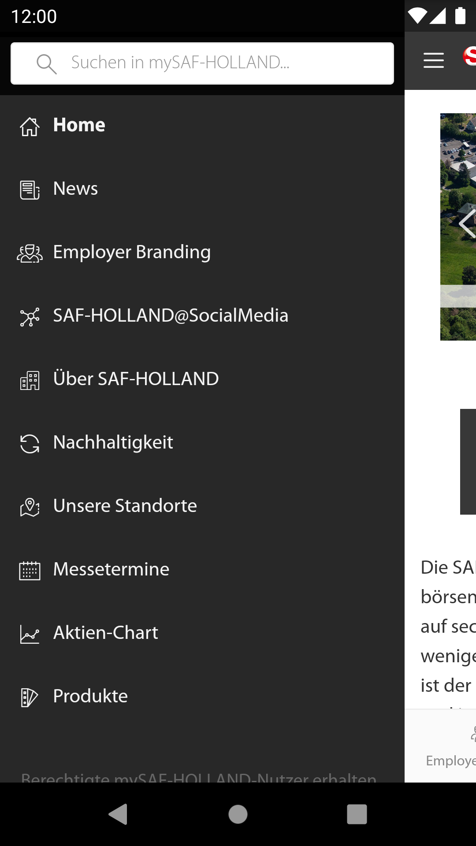Screen dimensions: 476x846
Task: Tap the magnifier icon in search bar
Action: (x=46, y=64)
